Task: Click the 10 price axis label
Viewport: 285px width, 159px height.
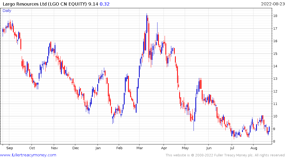Action: 275,116
